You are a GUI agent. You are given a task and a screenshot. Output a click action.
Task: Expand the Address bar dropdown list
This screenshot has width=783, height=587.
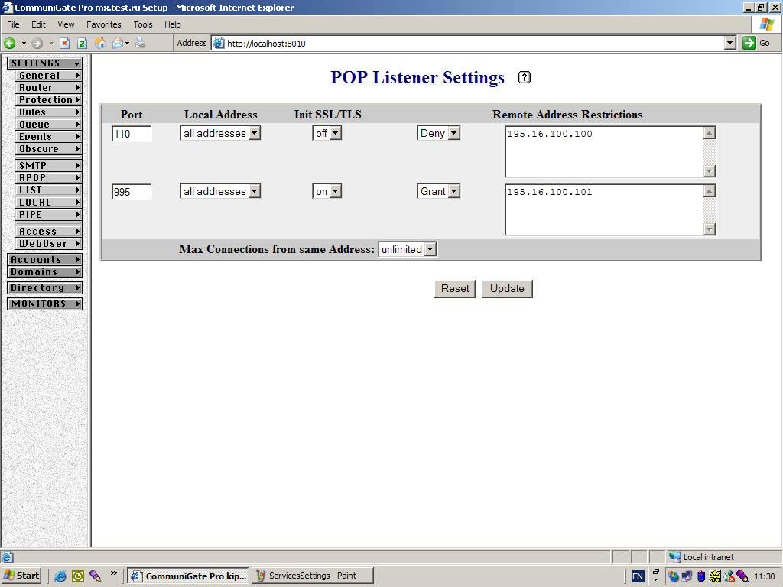[x=730, y=43]
